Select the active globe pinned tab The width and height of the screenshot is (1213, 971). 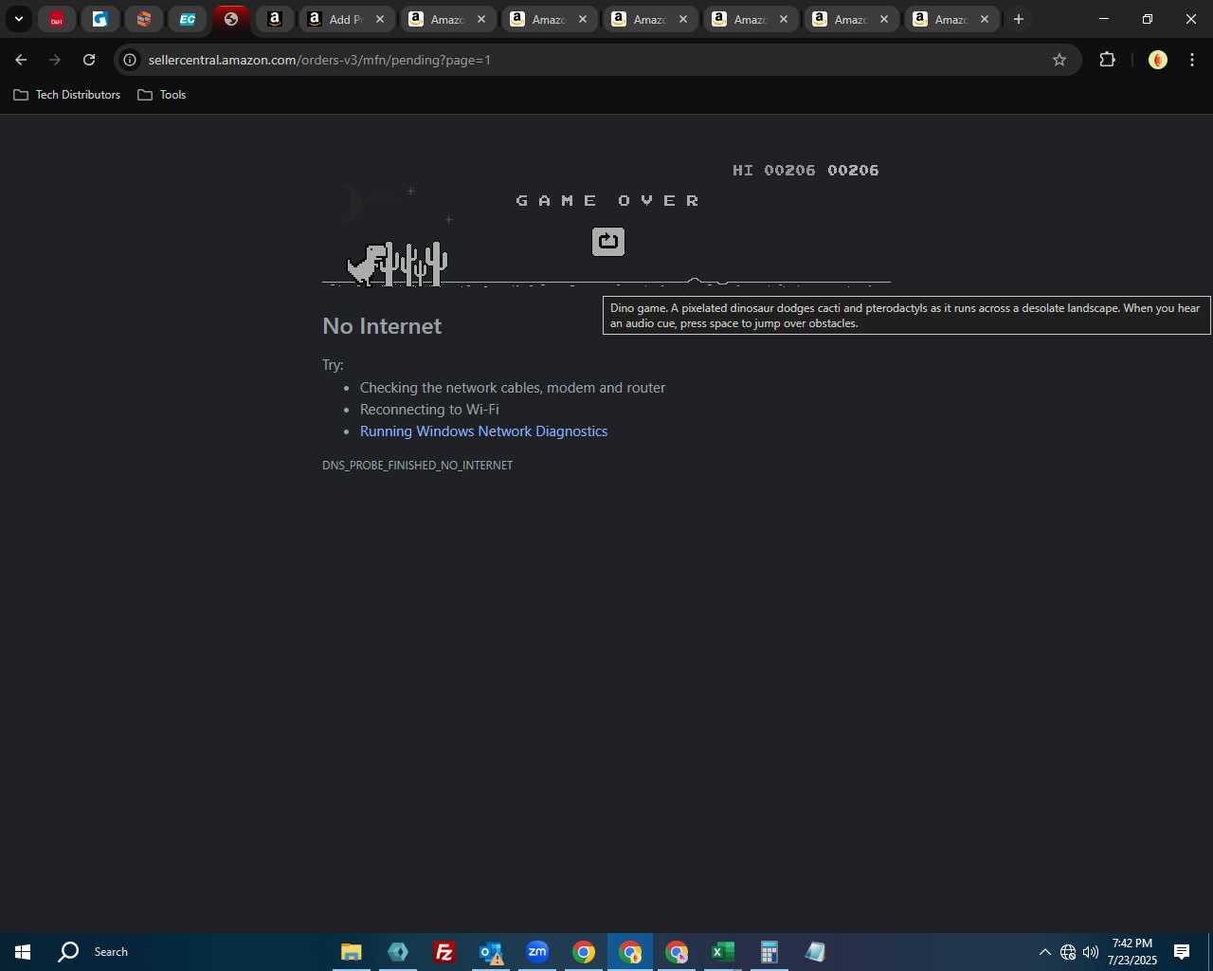coord(231,19)
